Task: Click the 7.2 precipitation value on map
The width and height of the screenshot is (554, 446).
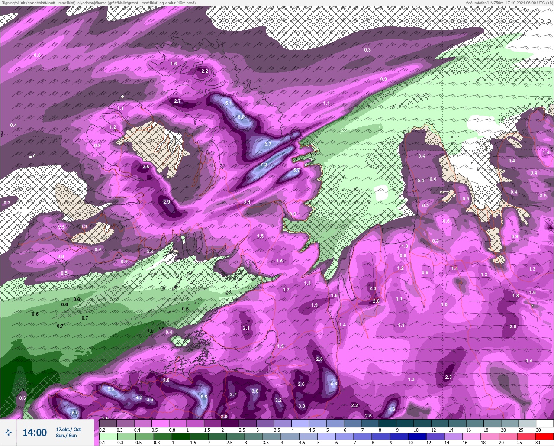Action: tap(264, 165)
